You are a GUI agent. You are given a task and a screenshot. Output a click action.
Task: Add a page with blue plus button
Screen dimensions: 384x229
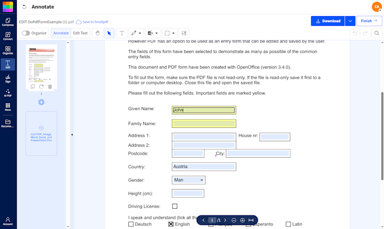42,102
